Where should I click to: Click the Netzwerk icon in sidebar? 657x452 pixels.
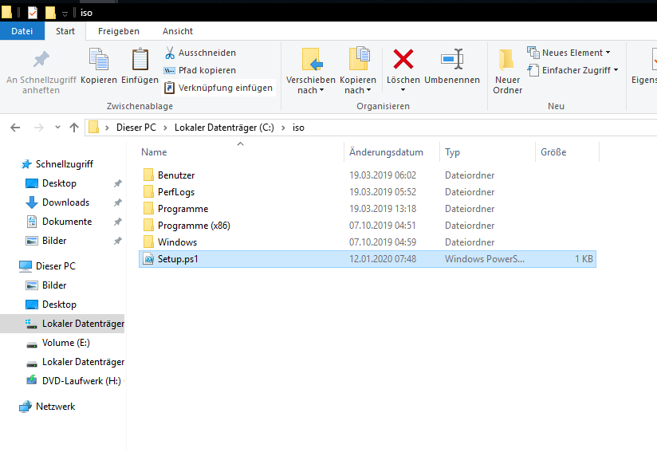coord(26,407)
